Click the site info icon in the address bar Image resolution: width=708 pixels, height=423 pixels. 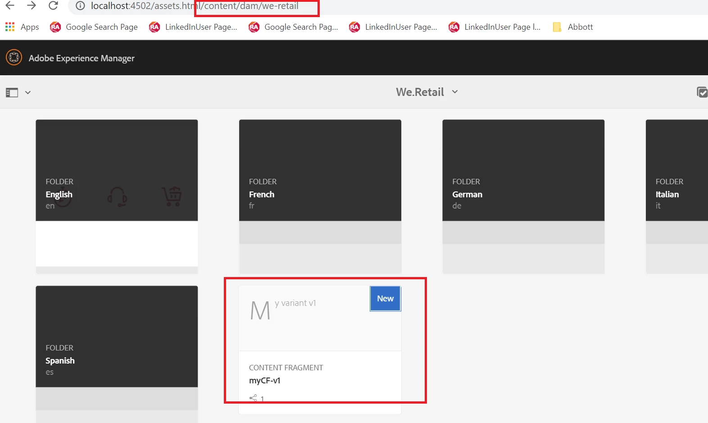pos(80,6)
